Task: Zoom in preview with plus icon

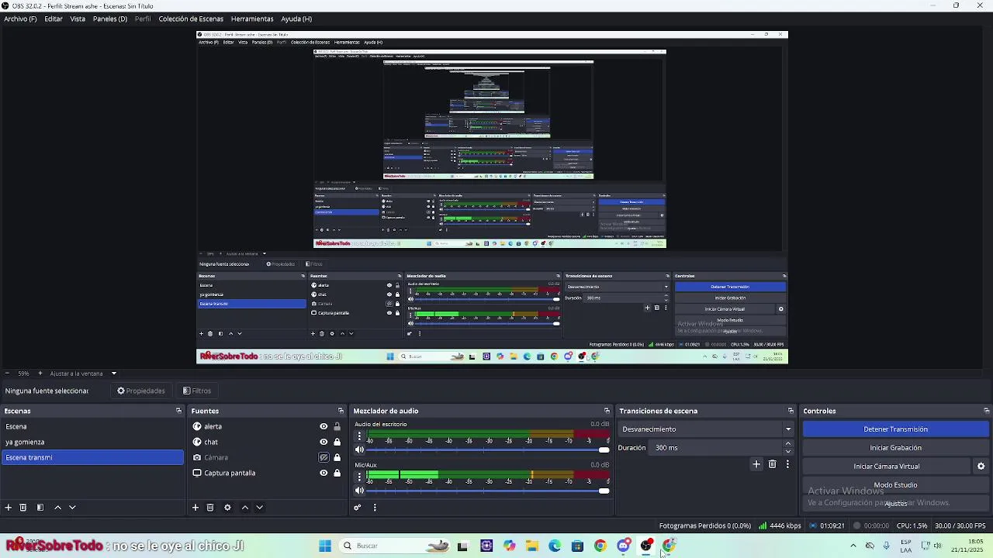Action: [40, 374]
